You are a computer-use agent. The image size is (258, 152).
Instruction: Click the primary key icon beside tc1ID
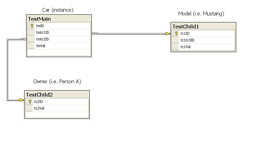pos(176,33)
